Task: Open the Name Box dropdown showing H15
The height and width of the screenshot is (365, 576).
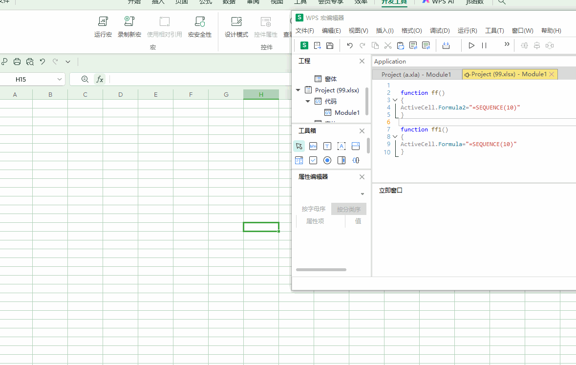Action: (x=60, y=79)
